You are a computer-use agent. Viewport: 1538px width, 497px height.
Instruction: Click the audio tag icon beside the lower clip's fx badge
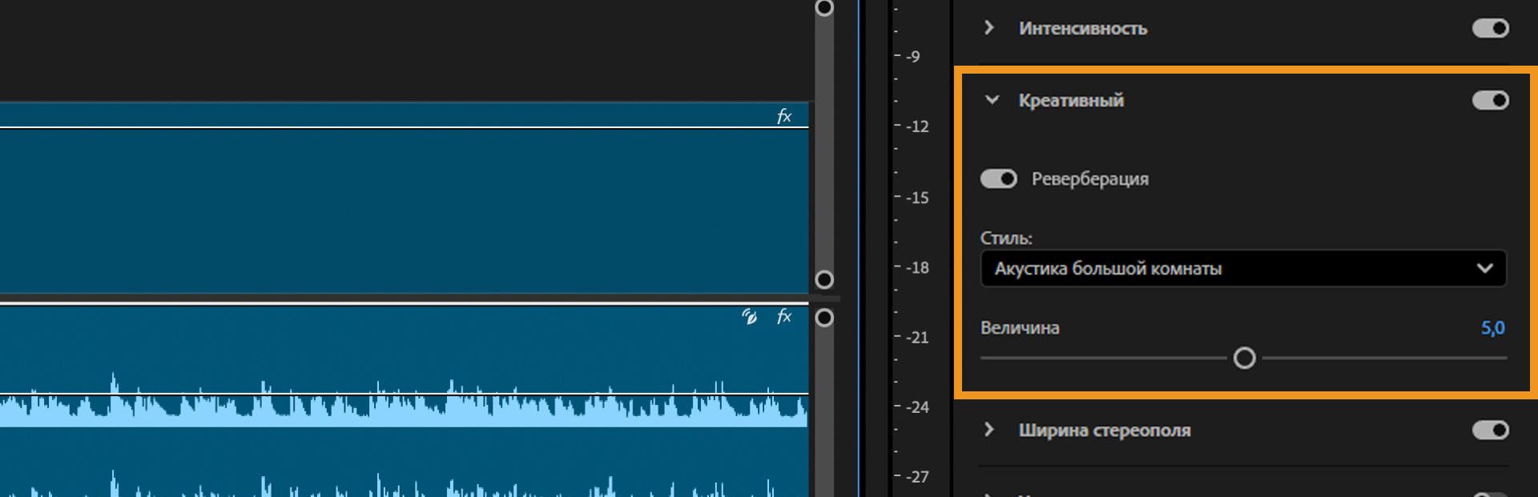click(750, 317)
